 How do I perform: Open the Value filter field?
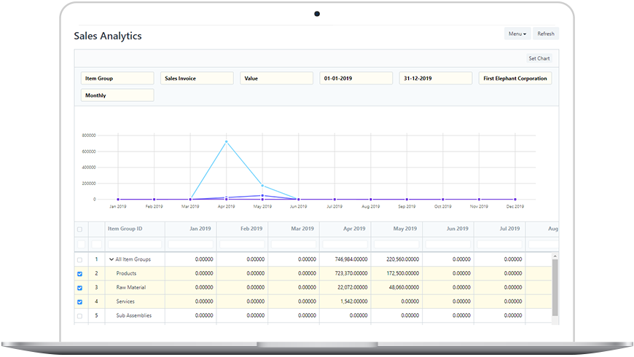pyautogui.click(x=276, y=78)
